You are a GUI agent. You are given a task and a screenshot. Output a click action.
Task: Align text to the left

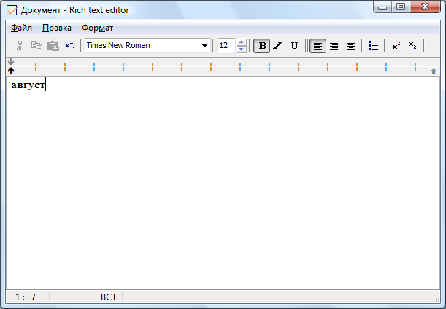click(x=318, y=46)
